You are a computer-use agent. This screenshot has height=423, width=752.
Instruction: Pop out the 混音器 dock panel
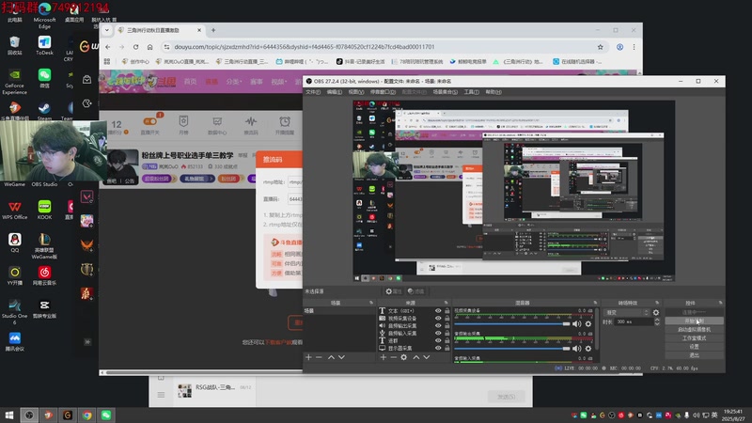coord(595,303)
